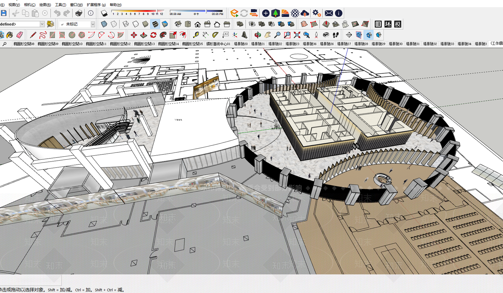Toggle X-ray face style

(x=104, y=24)
